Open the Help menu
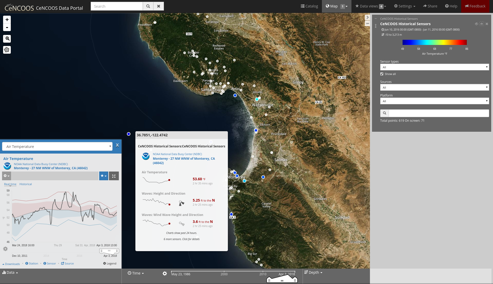Image resolution: width=493 pixels, height=284 pixels. tap(451, 6)
